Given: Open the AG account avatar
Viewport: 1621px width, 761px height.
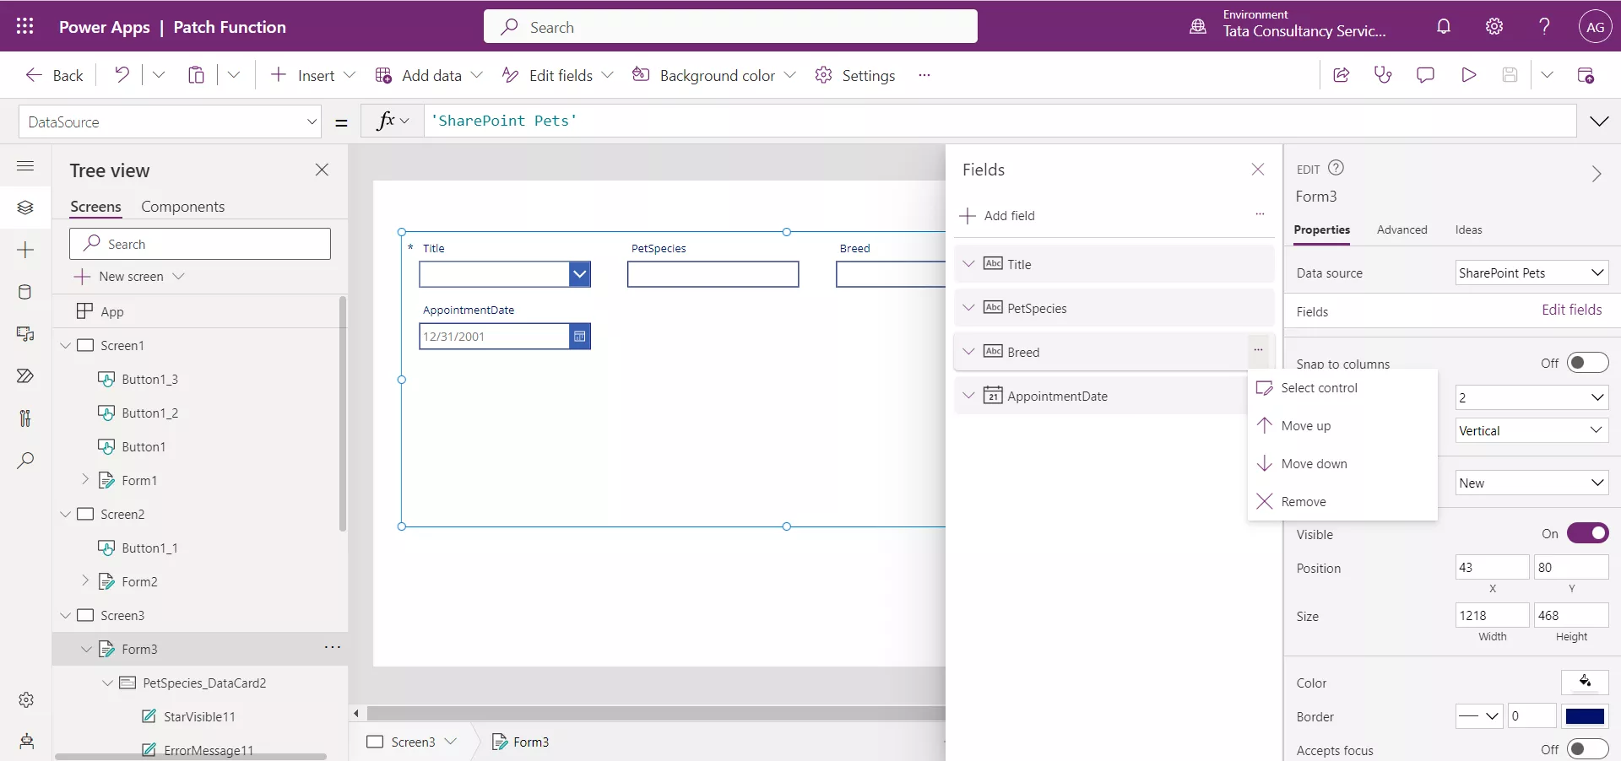Looking at the screenshot, I should click(x=1595, y=26).
